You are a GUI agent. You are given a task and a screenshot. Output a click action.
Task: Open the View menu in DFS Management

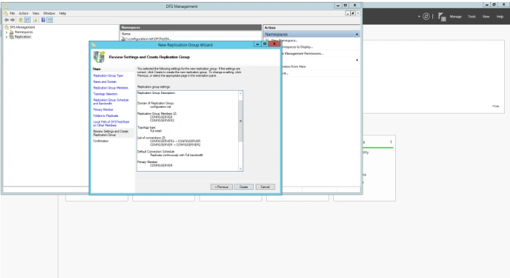[36, 13]
